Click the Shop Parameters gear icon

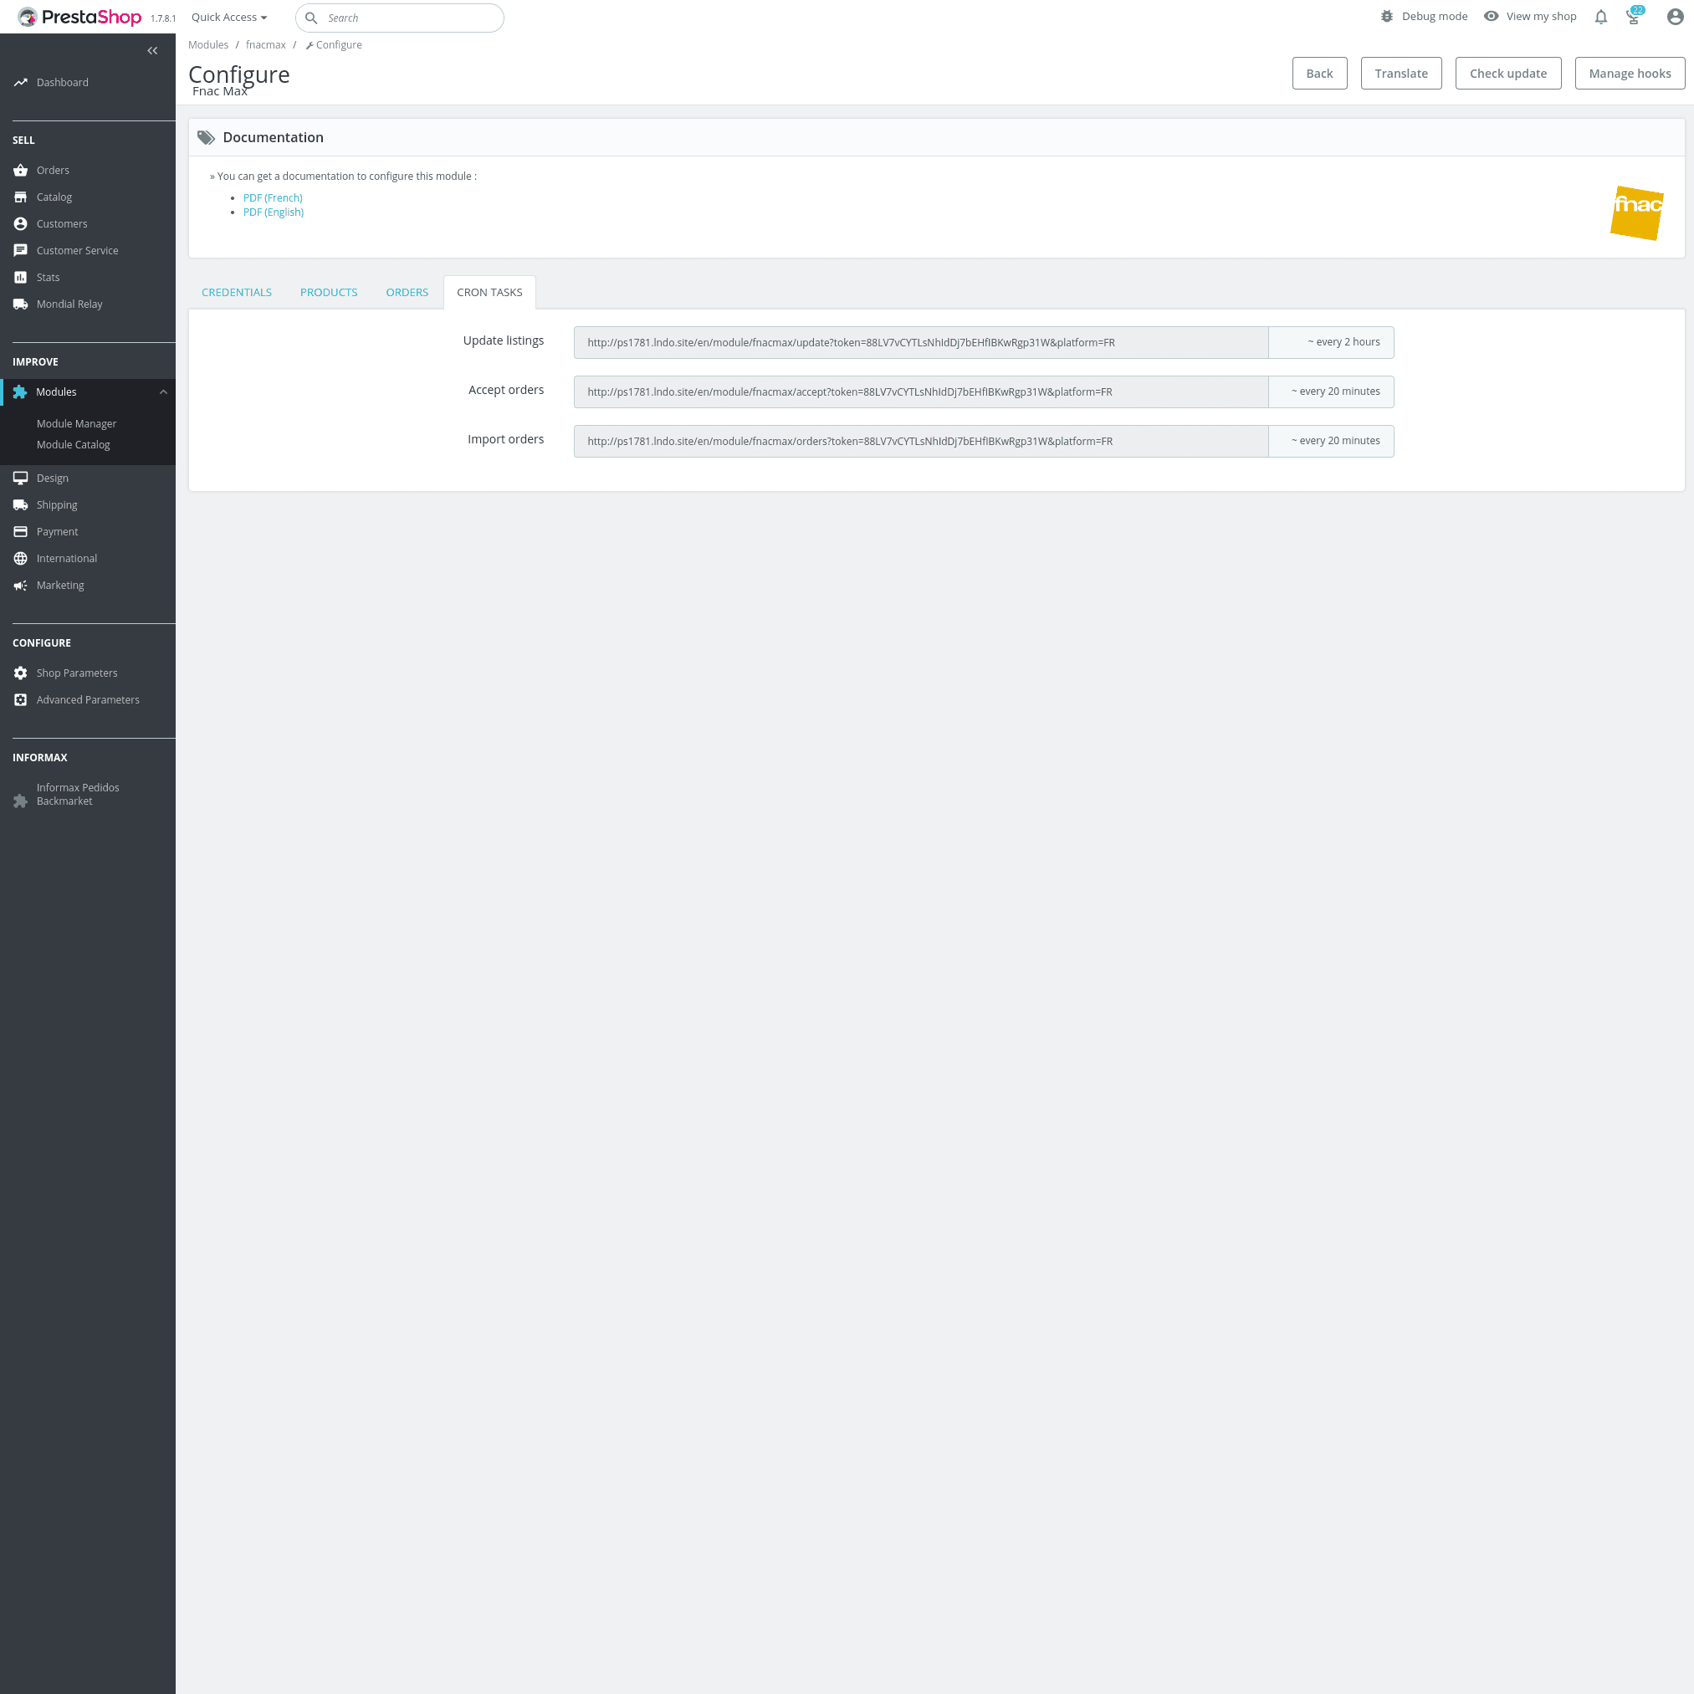point(20,673)
